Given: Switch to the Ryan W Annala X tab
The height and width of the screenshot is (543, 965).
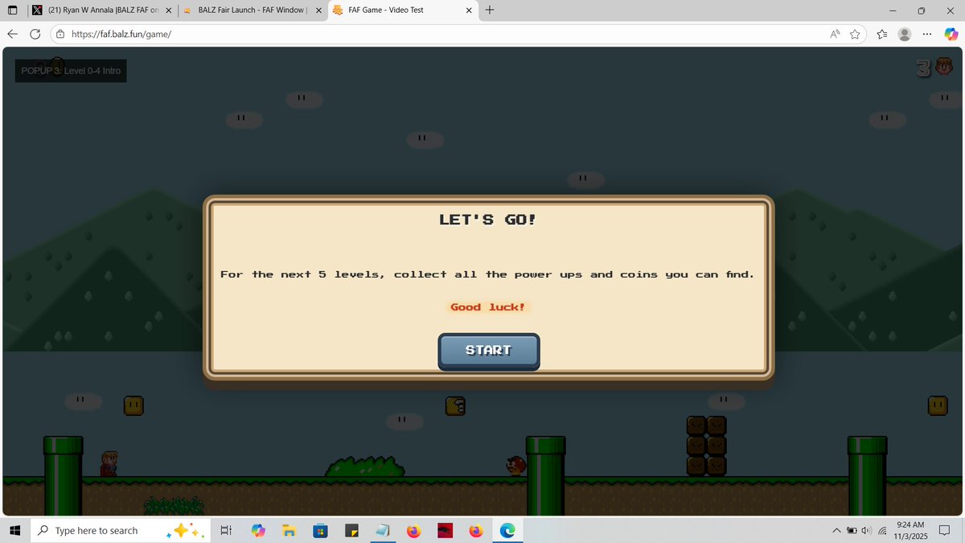Looking at the screenshot, I should (101, 10).
